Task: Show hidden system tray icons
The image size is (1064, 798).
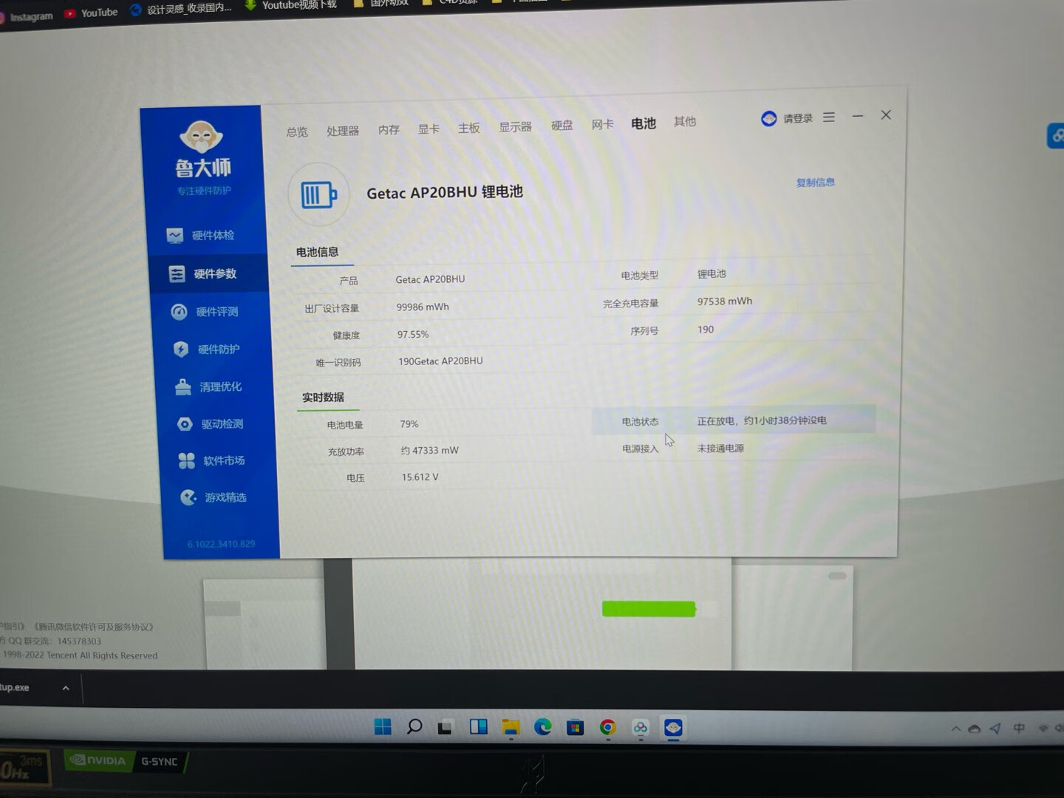Action: click(x=955, y=729)
